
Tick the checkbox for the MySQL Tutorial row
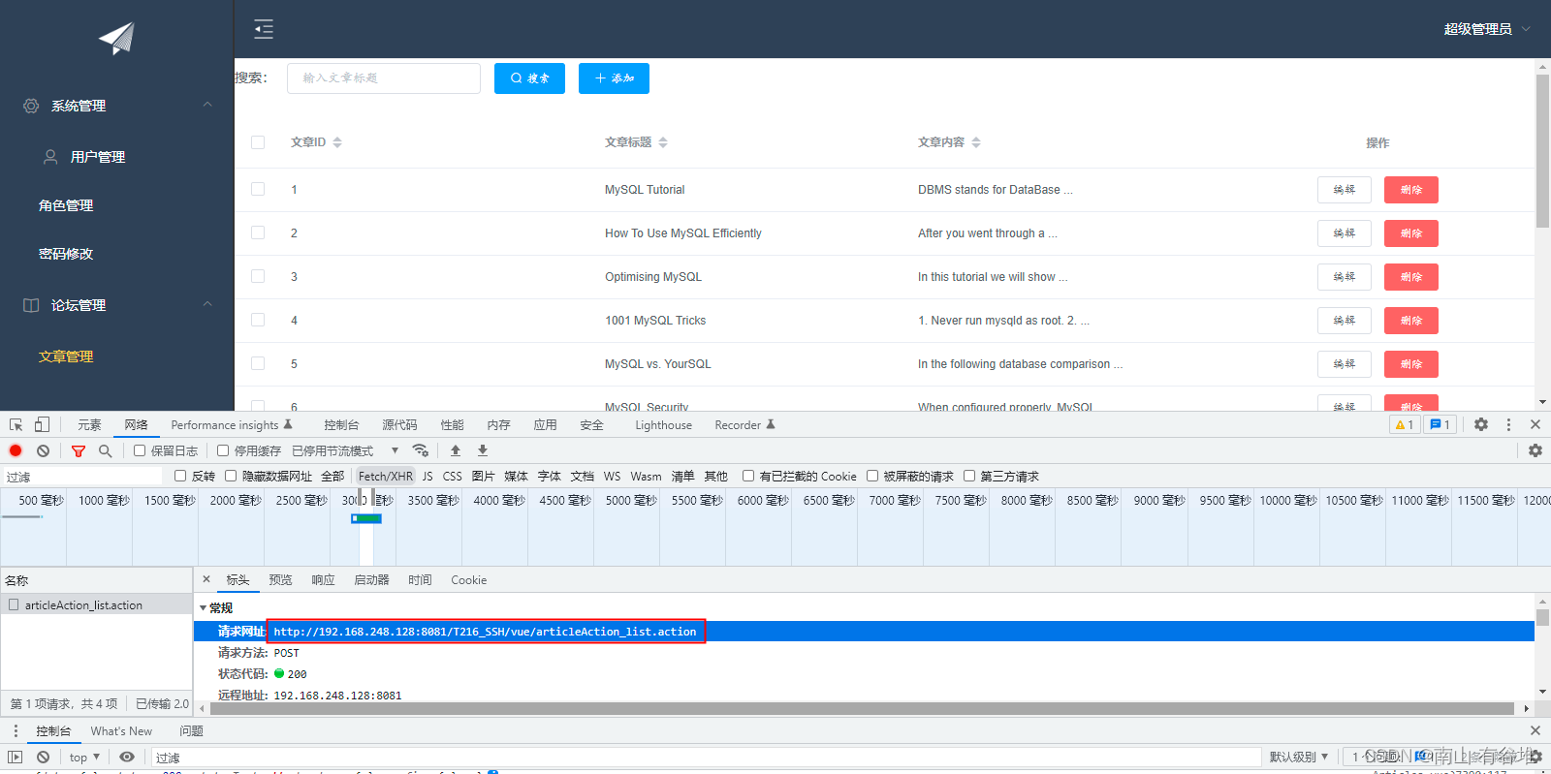click(x=258, y=189)
